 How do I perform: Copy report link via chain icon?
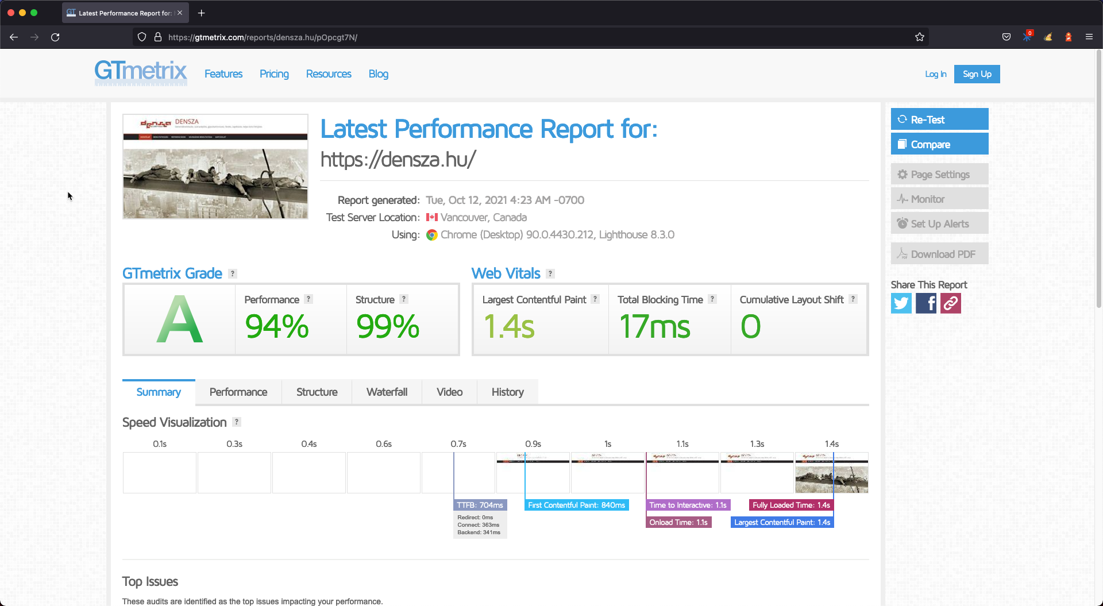click(x=950, y=303)
